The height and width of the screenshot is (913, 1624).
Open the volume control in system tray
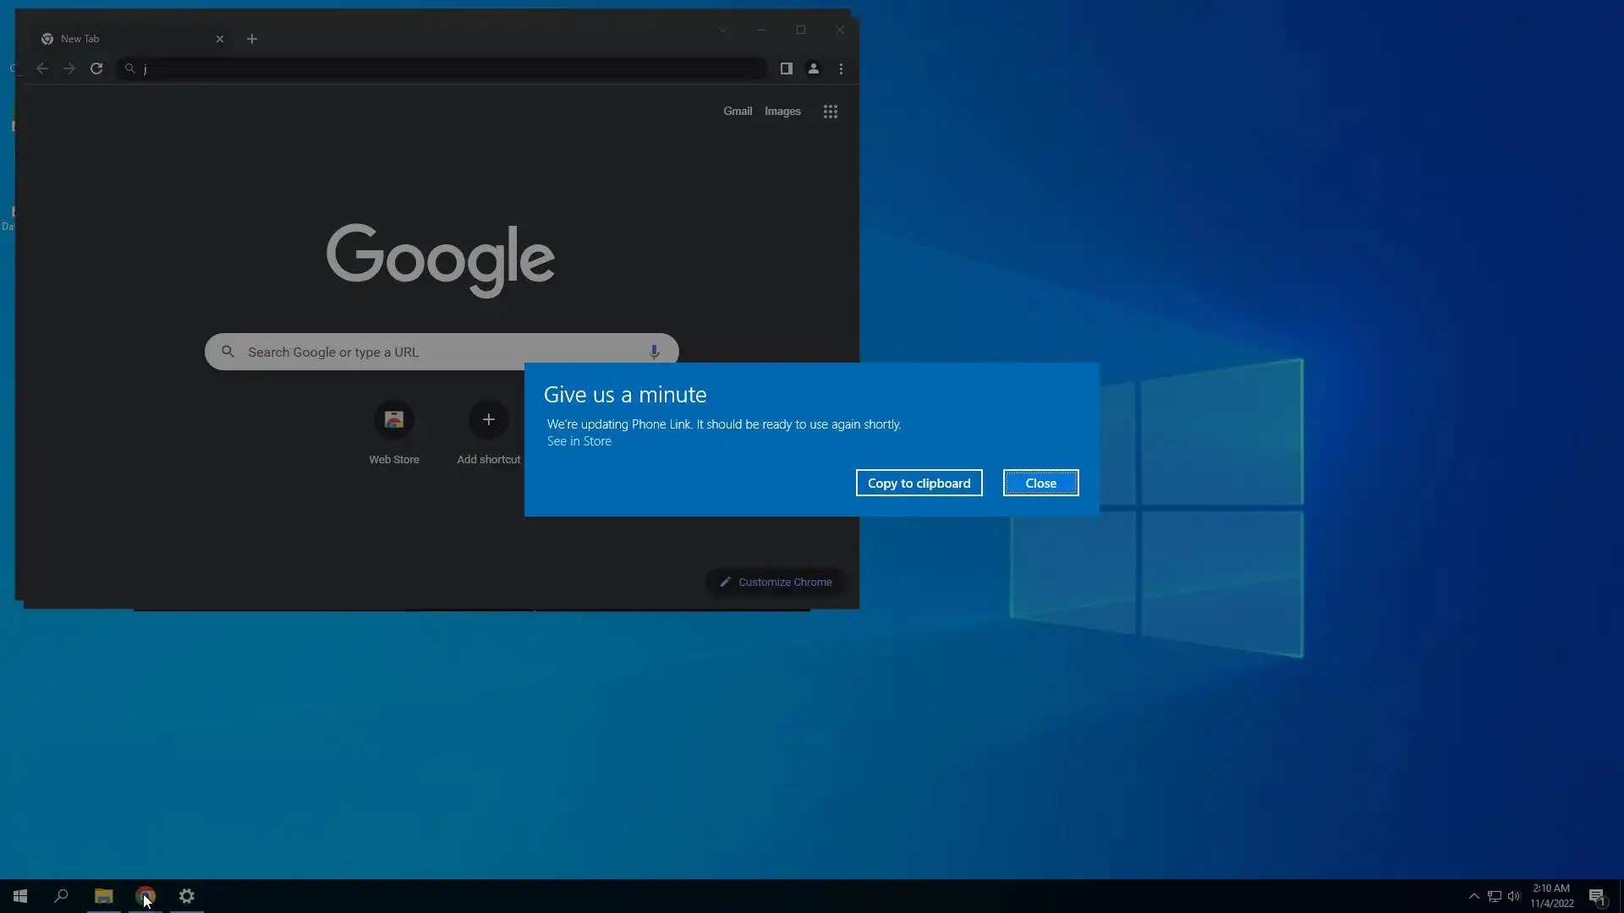1514,896
